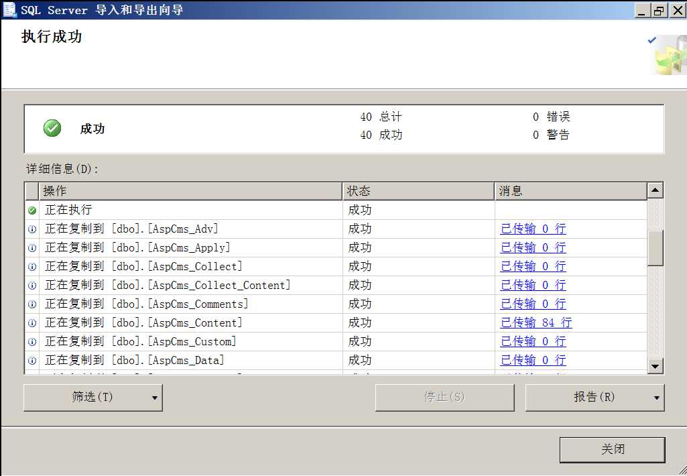Viewport: 687px width, 476px height.
Task: Open 已传输 0 行 link for AspCms_Collect_Content
Action: point(534,286)
